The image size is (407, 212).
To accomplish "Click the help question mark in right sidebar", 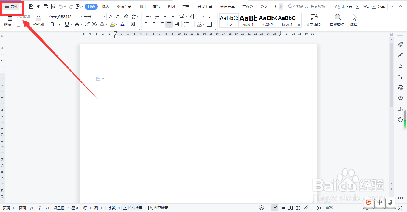I will click(400, 120).
